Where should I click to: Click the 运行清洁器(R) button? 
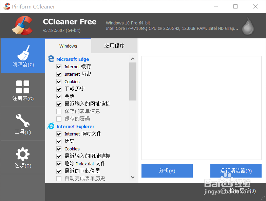pyautogui.click(x=236, y=170)
